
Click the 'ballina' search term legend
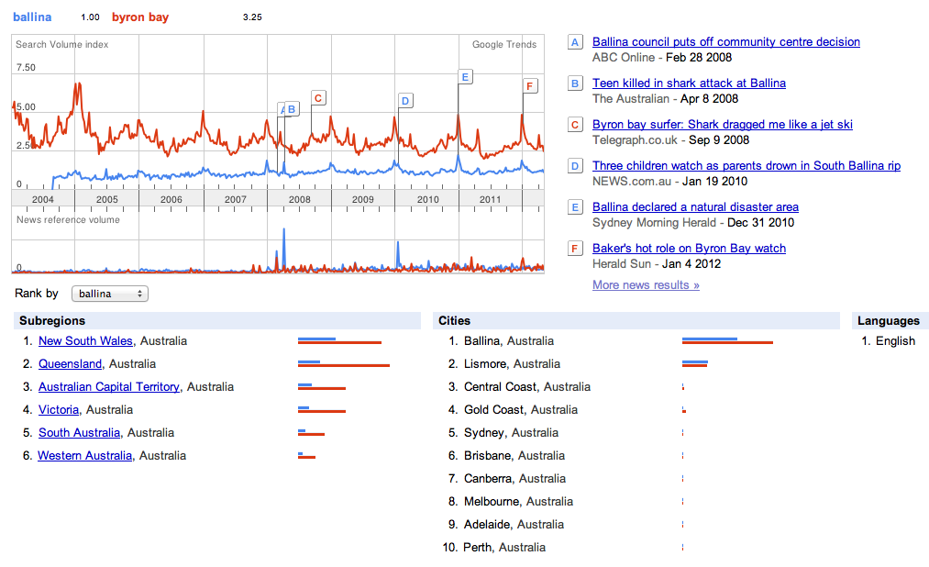point(32,17)
